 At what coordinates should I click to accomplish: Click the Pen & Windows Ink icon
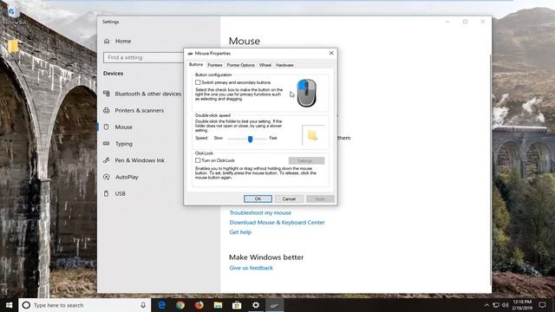[106, 160]
